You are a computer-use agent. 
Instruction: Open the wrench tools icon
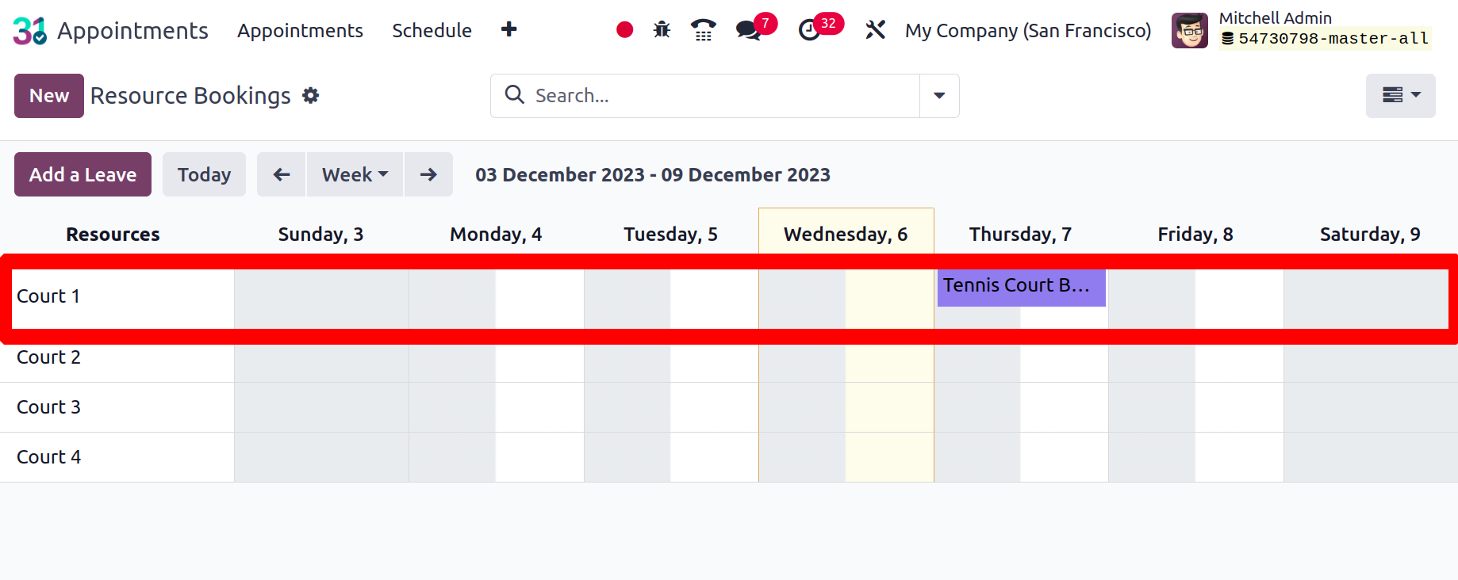875,30
